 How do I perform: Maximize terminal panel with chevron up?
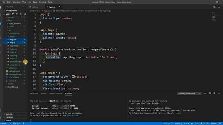click(x=219, y=93)
